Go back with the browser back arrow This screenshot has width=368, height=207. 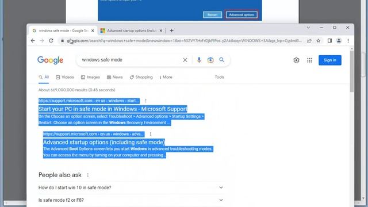(x=33, y=41)
